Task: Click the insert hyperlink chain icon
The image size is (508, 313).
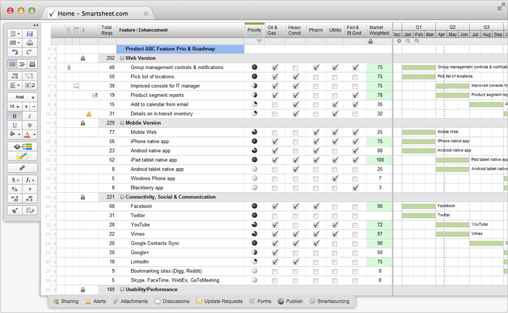Action: tap(22, 168)
